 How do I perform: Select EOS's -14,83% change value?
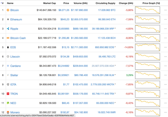click(x=128, y=47)
